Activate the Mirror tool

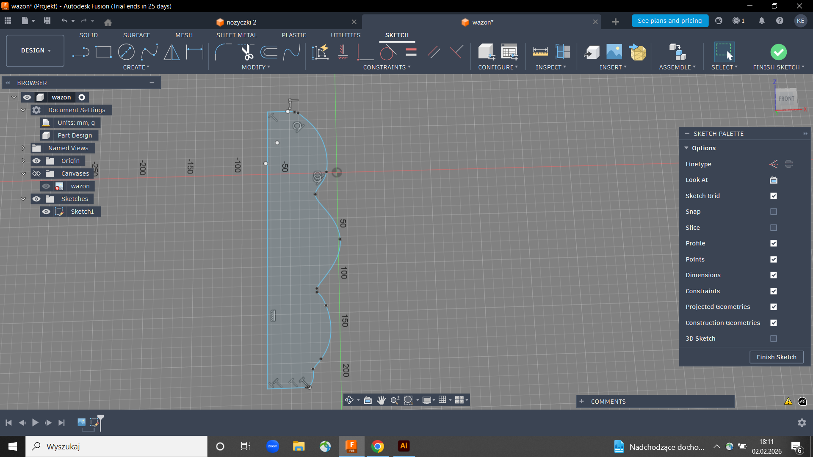coord(171,52)
